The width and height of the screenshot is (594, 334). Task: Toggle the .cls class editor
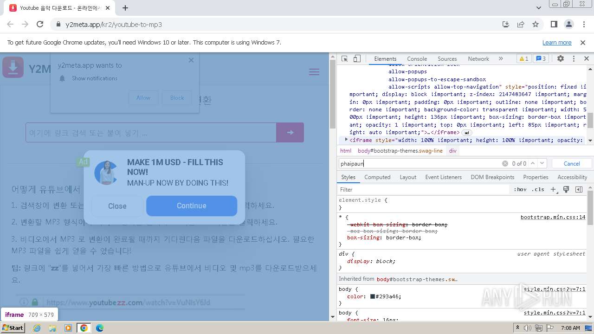(538, 189)
